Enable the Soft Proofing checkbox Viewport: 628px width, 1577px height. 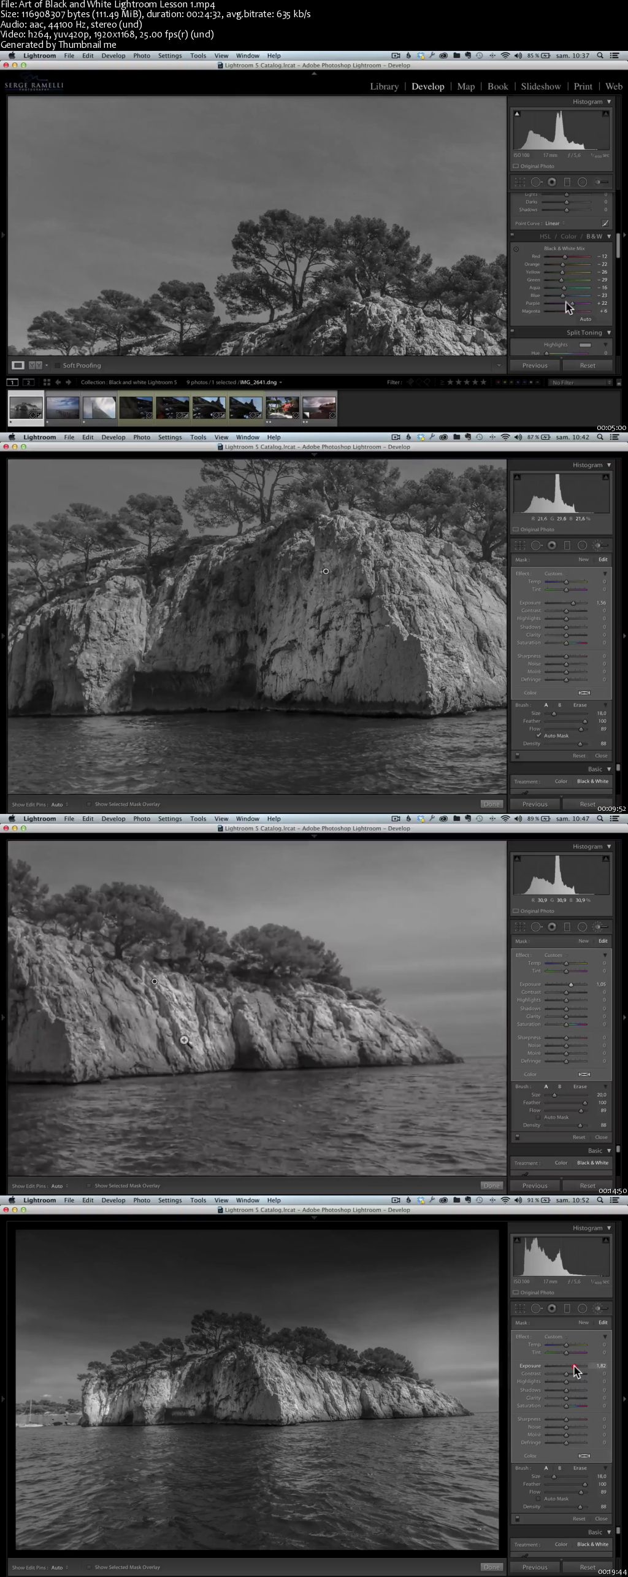tap(58, 366)
